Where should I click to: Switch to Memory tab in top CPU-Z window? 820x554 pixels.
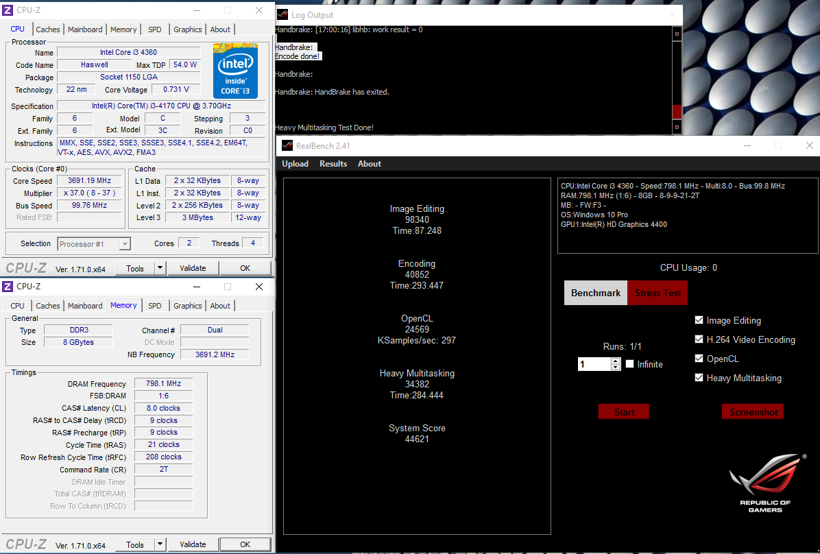[x=123, y=29]
